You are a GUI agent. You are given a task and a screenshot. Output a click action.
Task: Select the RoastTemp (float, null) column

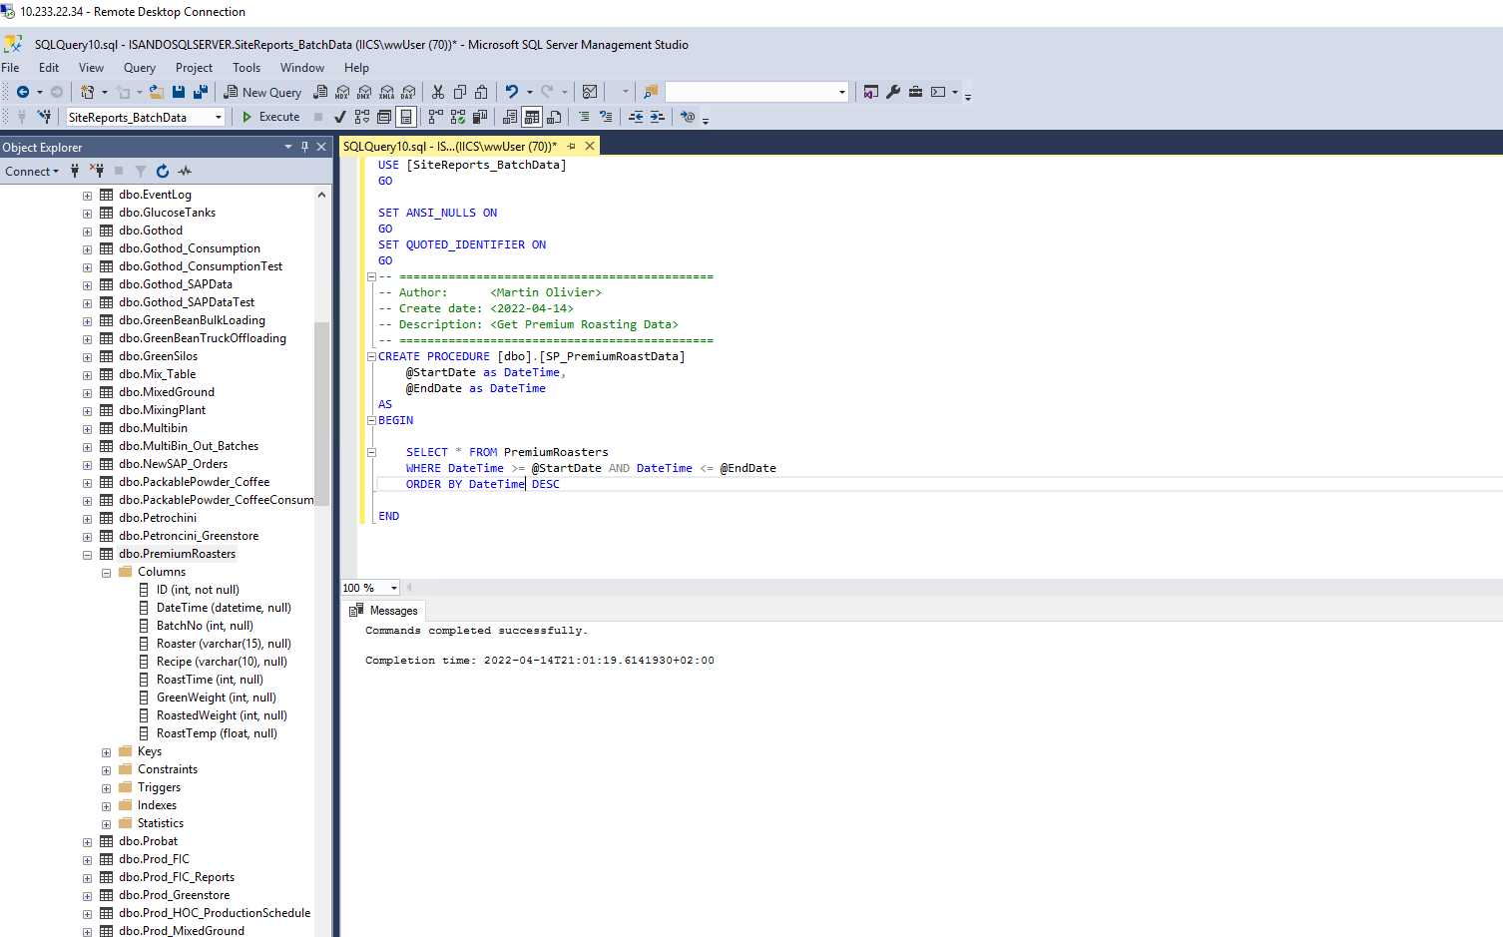tap(217, 733)
